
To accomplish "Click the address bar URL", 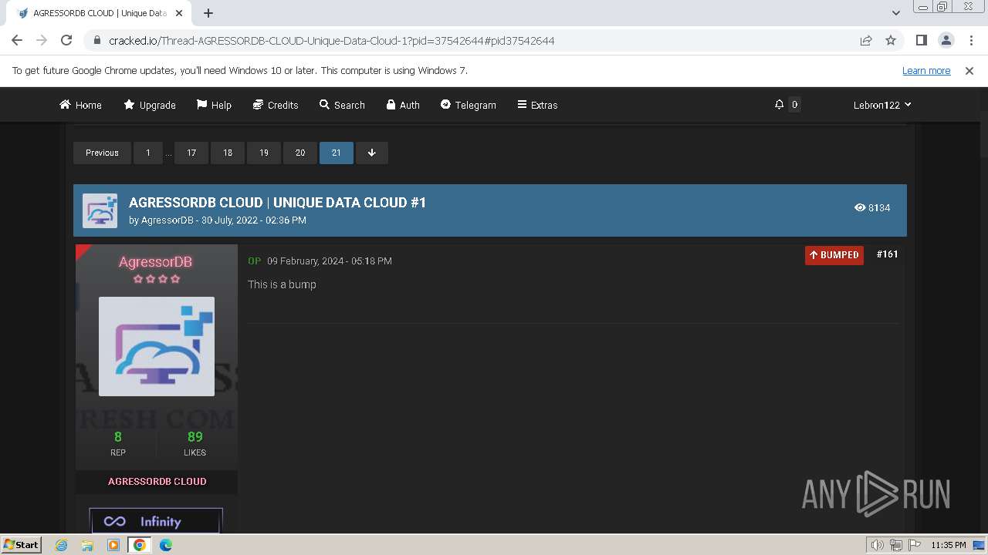I will 331,41.
